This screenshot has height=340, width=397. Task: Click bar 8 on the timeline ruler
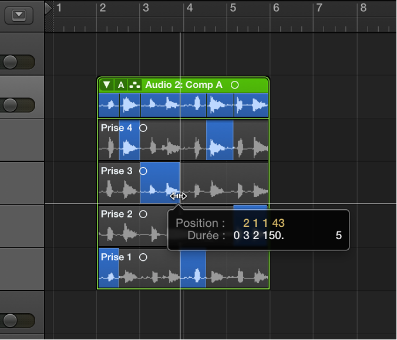point(364,8)
